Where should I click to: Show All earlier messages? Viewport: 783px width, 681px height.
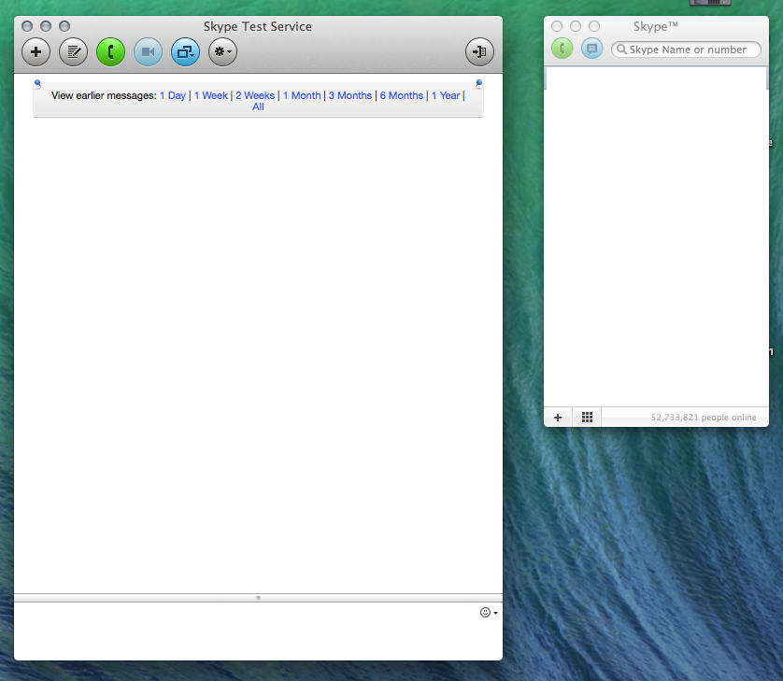(258, 106)
